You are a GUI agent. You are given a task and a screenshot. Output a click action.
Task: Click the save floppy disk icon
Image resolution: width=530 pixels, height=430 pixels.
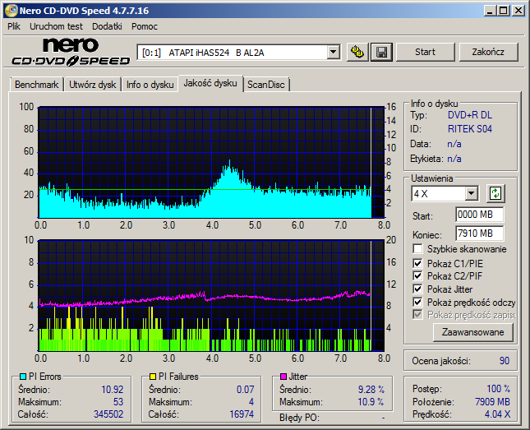pos(381,52)
